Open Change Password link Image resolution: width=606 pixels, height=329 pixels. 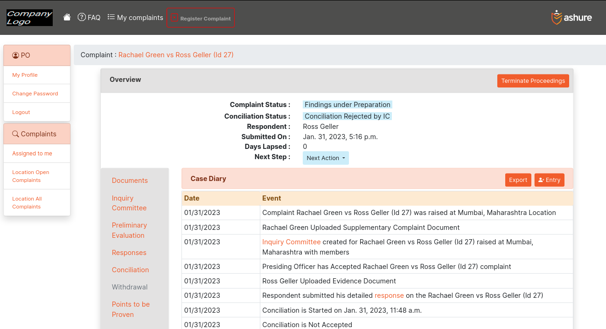(35, 94)
